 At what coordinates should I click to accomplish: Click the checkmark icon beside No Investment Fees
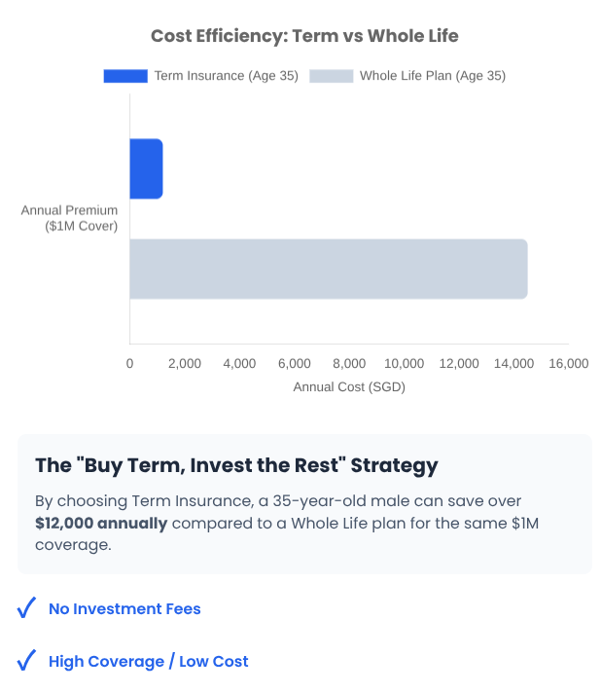(27, 609)
